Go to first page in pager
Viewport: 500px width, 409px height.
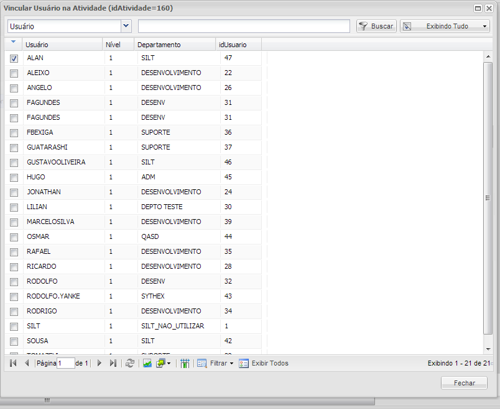(13, 363)
